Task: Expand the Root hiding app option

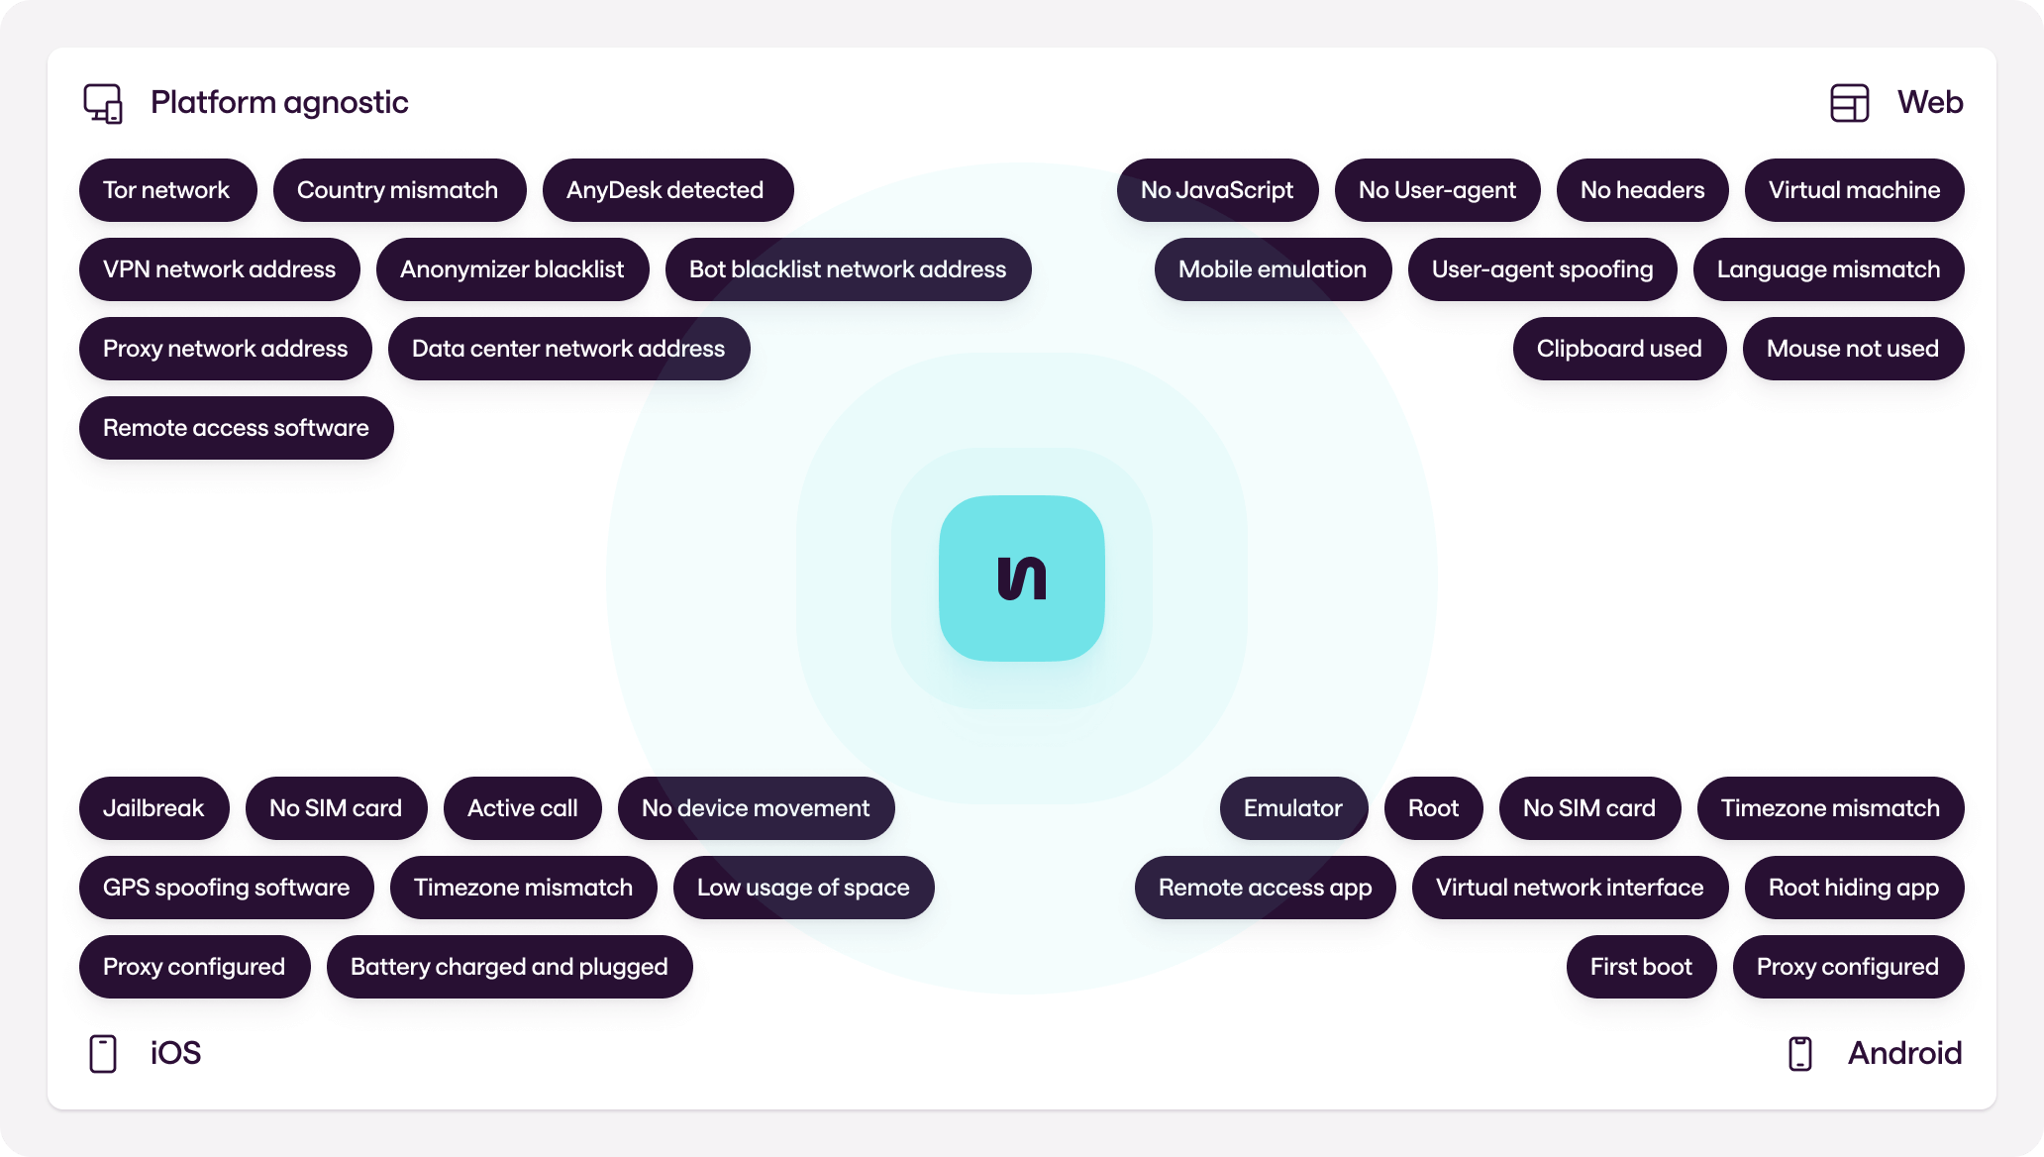Action: 1855,886
